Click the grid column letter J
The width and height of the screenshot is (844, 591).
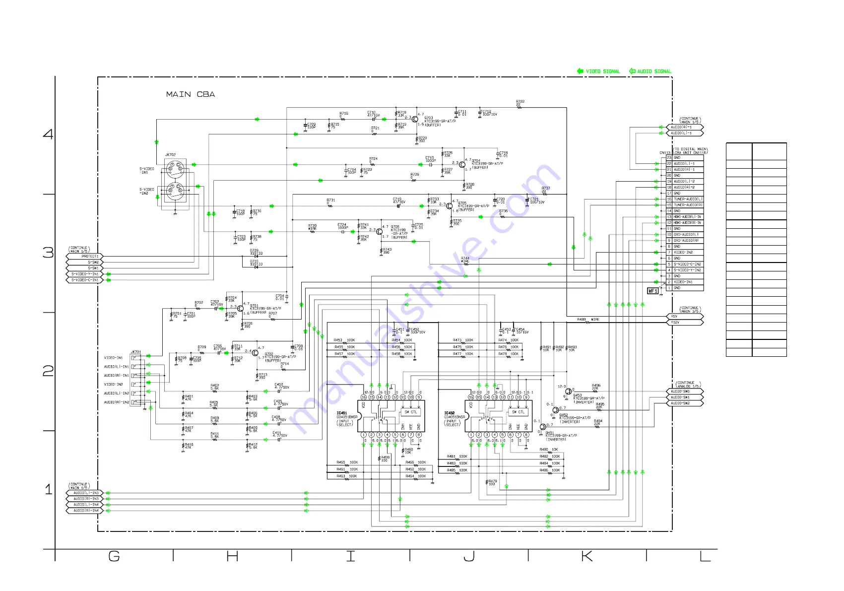point(469,556)
